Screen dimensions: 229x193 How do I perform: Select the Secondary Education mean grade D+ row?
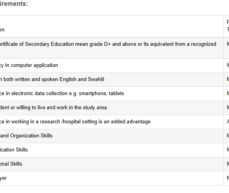pyautogui.click(x=112, y=48)
